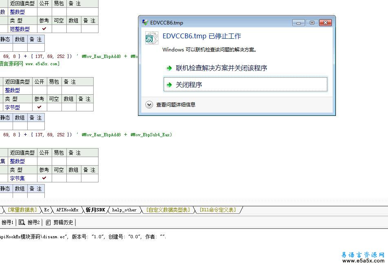This screenshot has width=388, height=266.
Task: Click the 'Windows 可以联机检查该问题的解决方案' message
Action: 209,50
